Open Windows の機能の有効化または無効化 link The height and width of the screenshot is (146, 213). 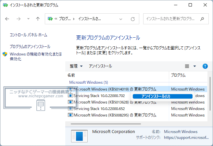pyautogui.click(x=36, y=56)
